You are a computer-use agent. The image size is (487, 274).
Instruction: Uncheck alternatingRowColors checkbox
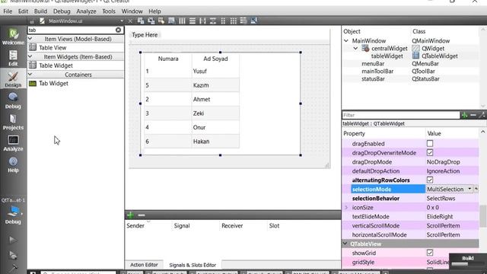[x=430, y=180]
